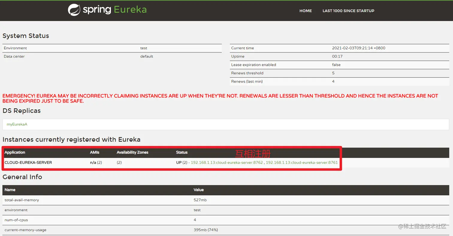453x236 pixels.
Task: Click the 395mb (74%) usage value
Action: coord(206,230)
